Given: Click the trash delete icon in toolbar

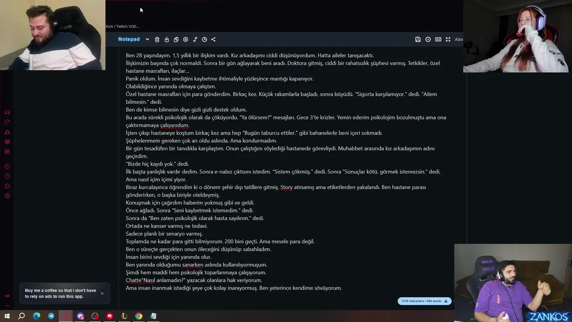Looking at the screenshot, I should coord(157,39).
